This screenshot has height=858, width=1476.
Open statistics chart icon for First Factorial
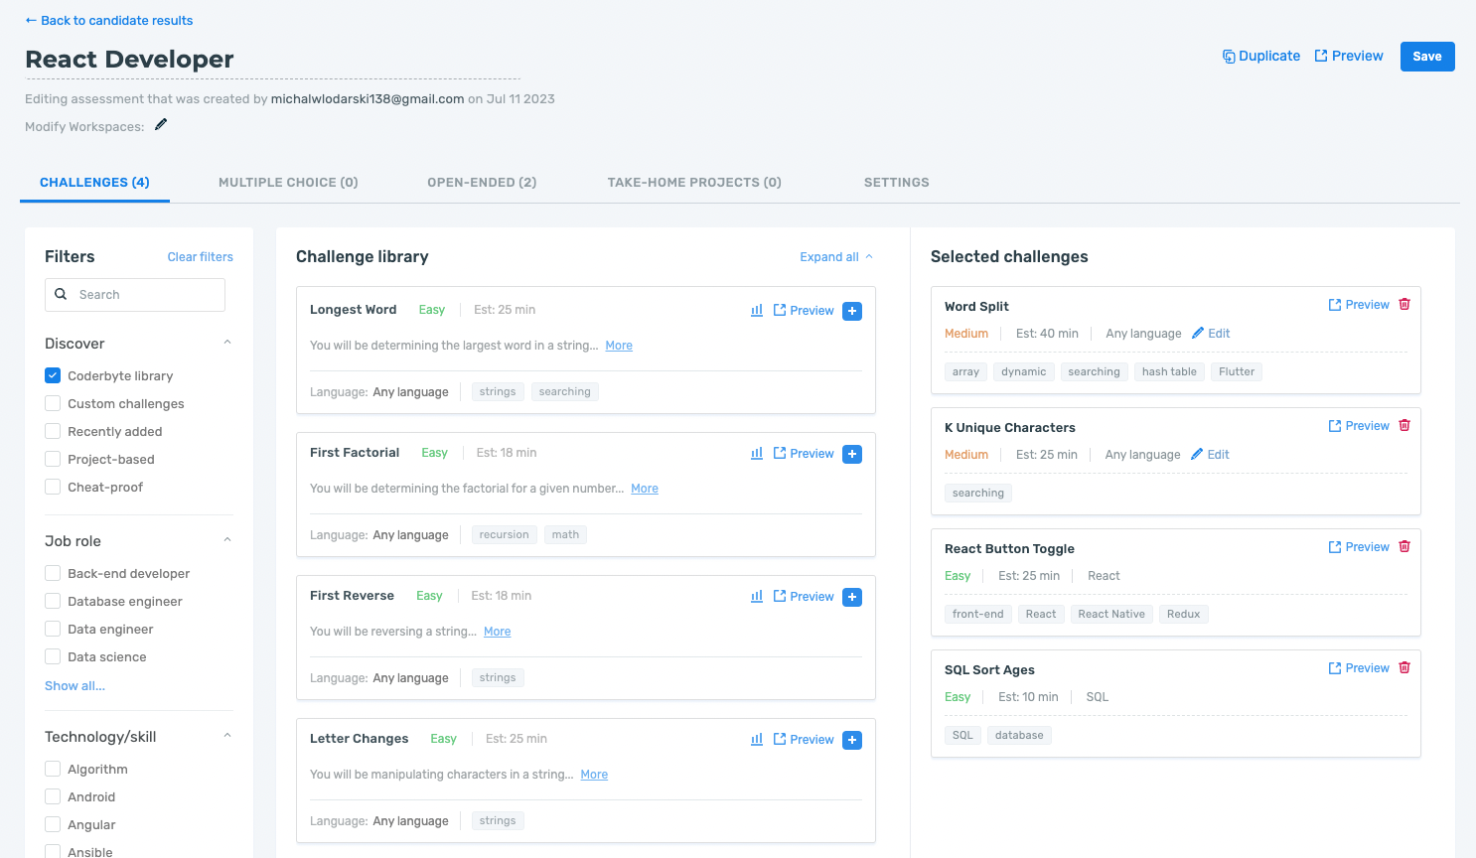(x=757, y=454)
